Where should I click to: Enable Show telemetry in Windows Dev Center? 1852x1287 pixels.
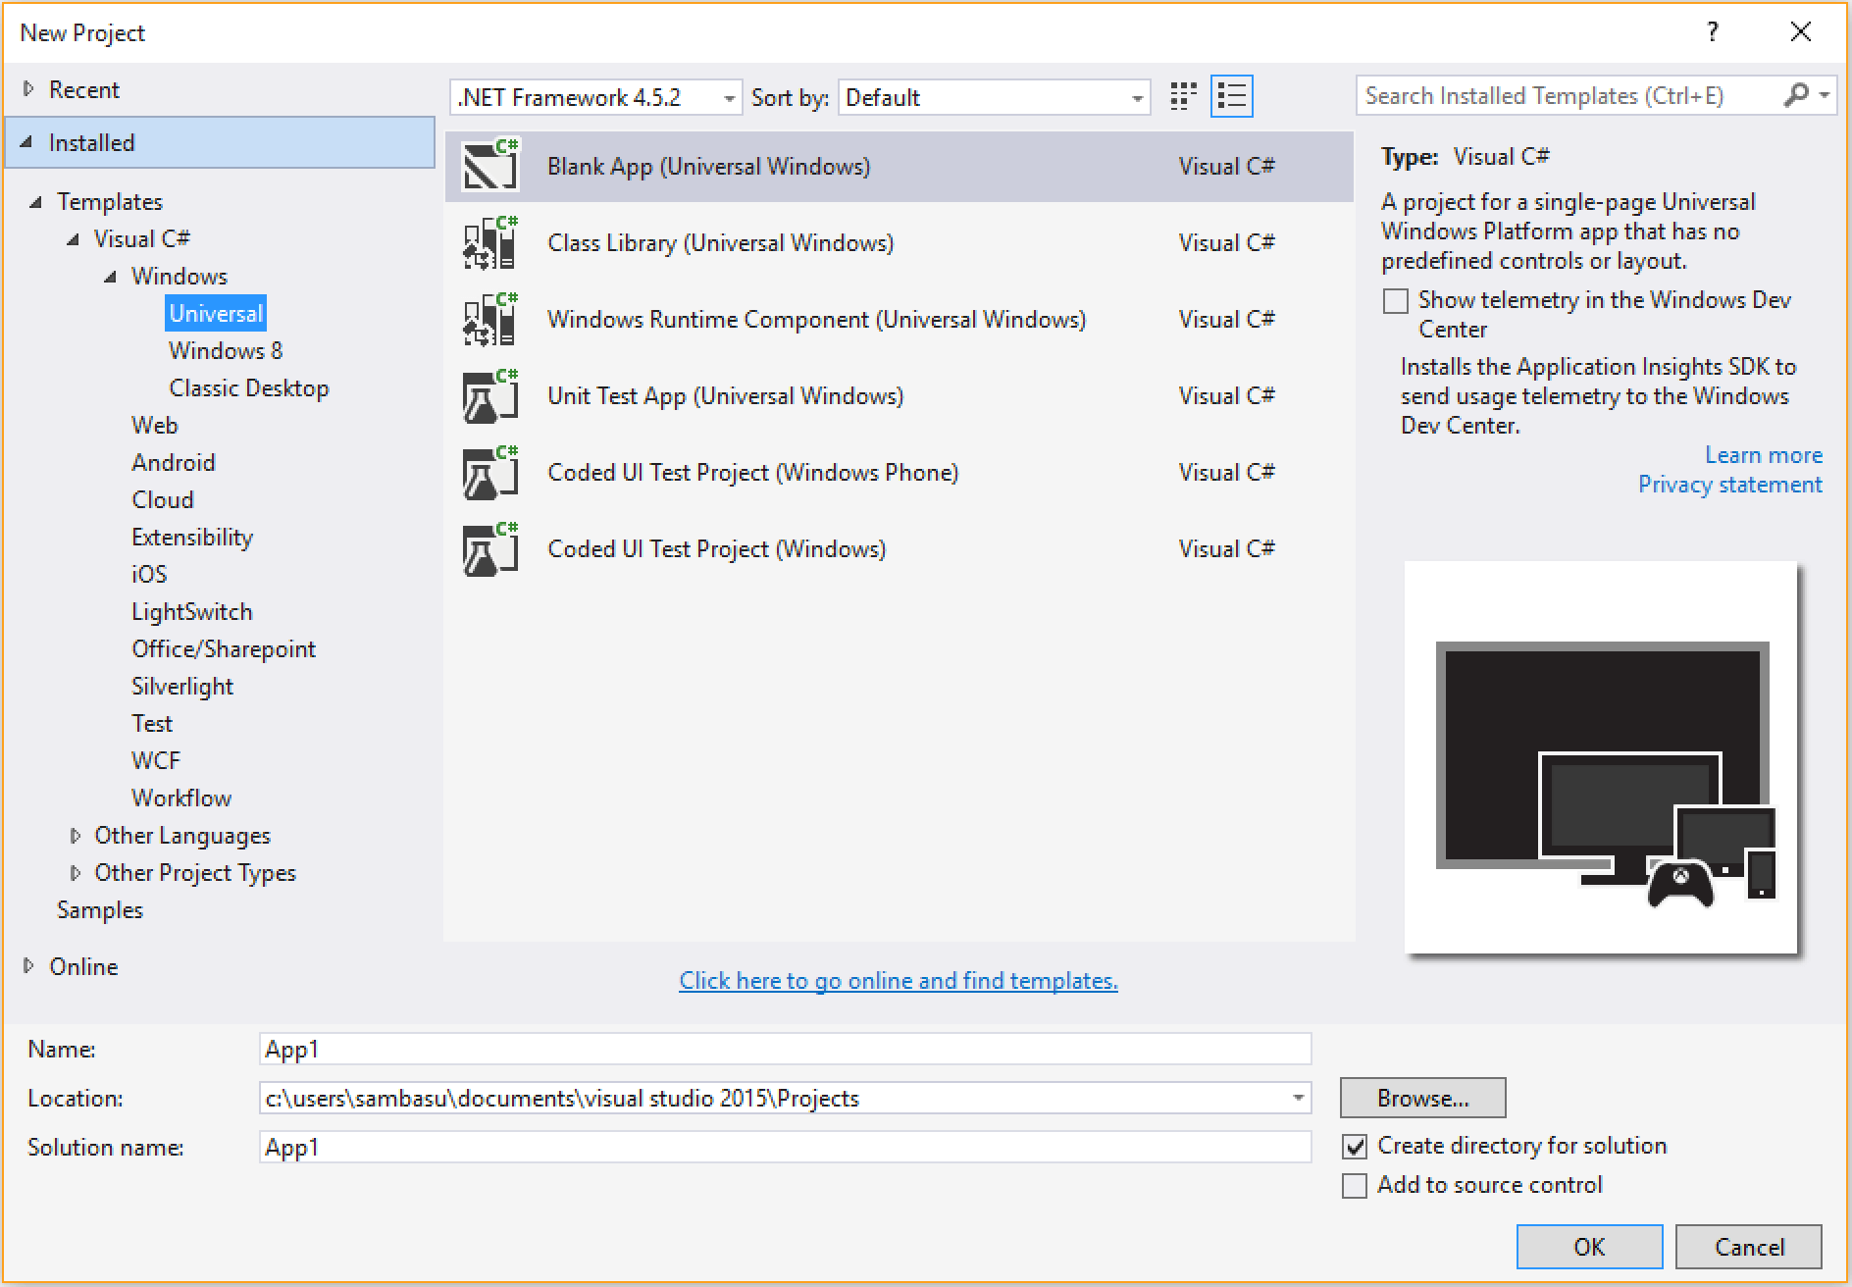click(x=1395, y=300)
